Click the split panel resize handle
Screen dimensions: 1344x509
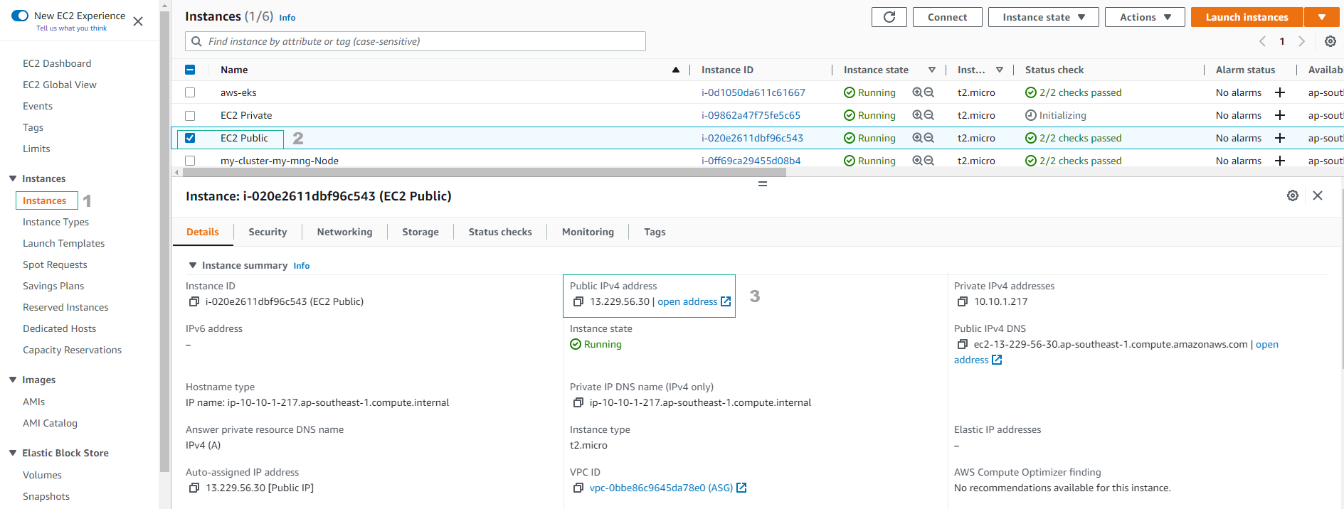click(762, 183)
